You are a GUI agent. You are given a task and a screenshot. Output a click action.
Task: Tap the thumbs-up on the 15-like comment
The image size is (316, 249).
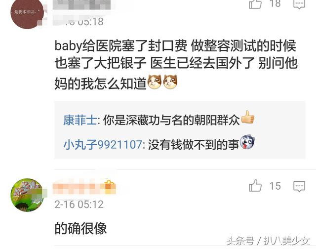click(255, 185)
